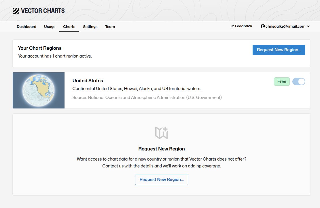
Task: Open the Team tab
Action: [x=110, y=27]
